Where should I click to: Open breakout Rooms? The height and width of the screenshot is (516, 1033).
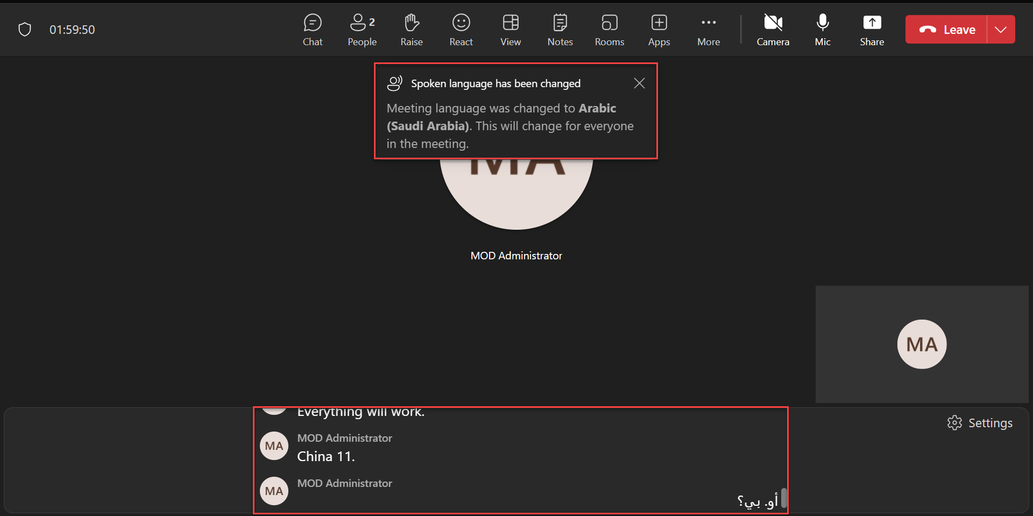(x=609, y=30)
